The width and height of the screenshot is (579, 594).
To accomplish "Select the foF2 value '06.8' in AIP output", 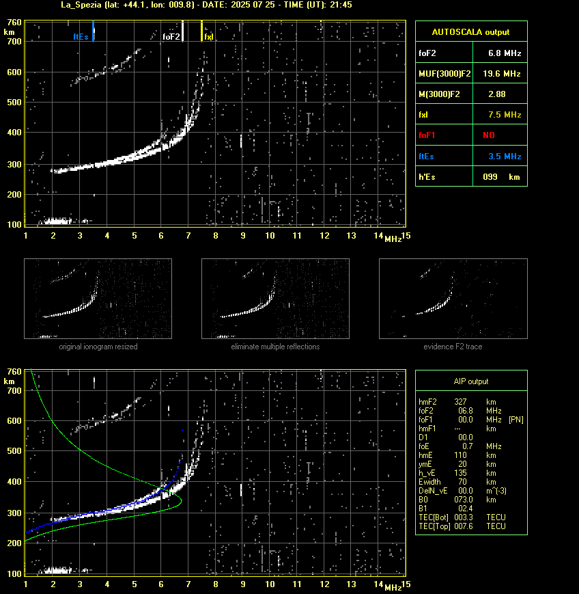I will 466,411.
